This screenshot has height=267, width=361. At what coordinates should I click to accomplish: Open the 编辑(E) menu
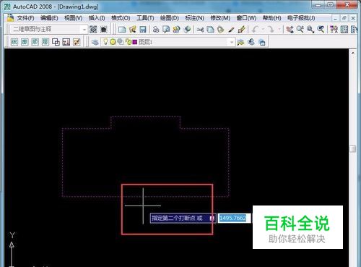[x=49, y=18]
